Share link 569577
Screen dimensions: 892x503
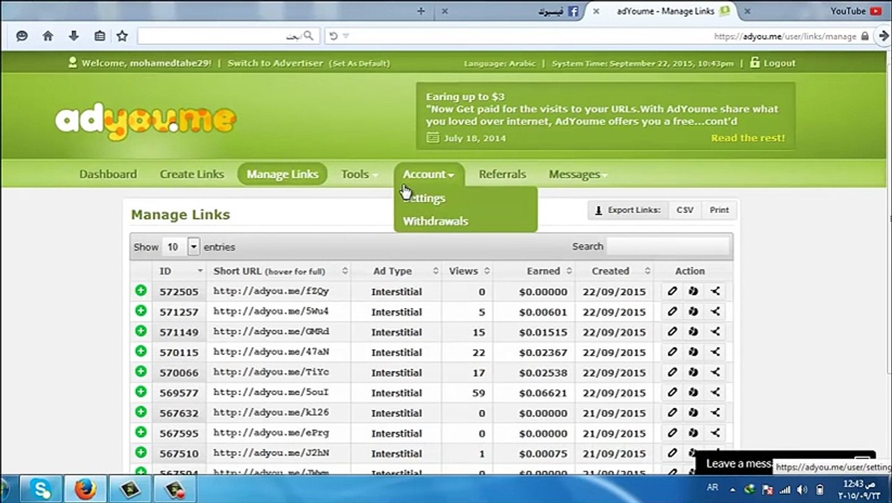click(715, 393)
